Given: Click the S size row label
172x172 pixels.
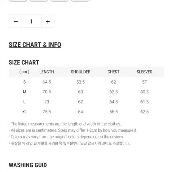Looking at the screenshot, I should (24, 82).
